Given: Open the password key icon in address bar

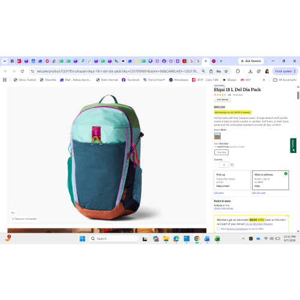Looking at the screenshot, I should 218,71.
